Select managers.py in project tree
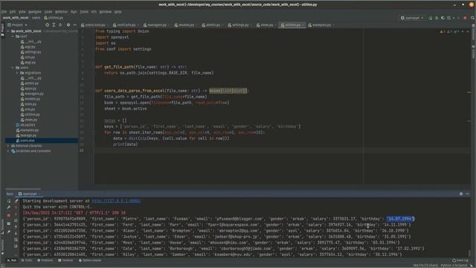Viewport: 476px width, 268px height. [32, 94]
